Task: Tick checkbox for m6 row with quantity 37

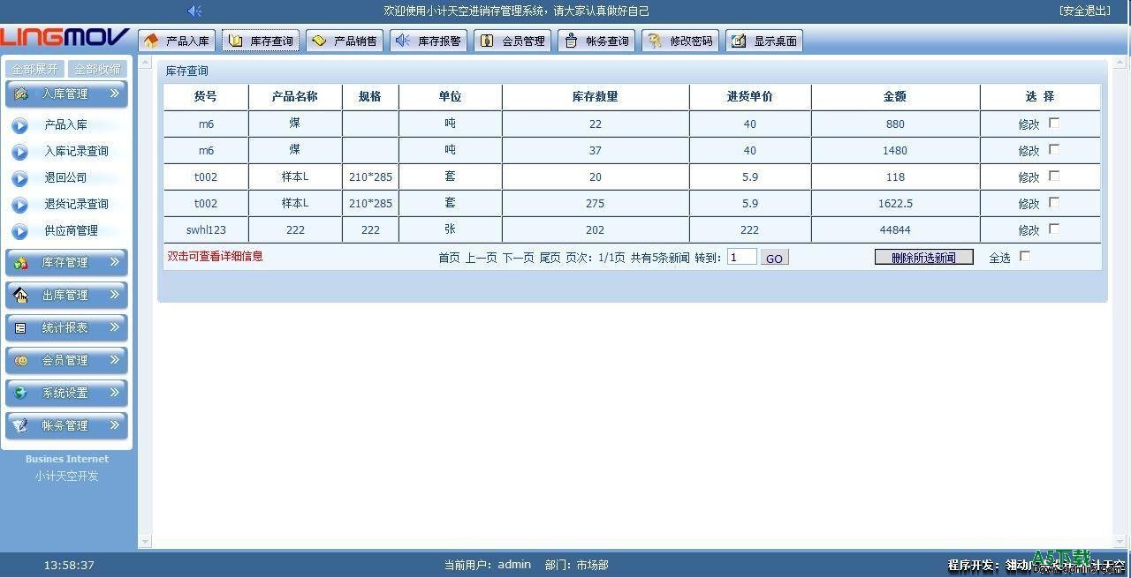Action: point(1054,149)
